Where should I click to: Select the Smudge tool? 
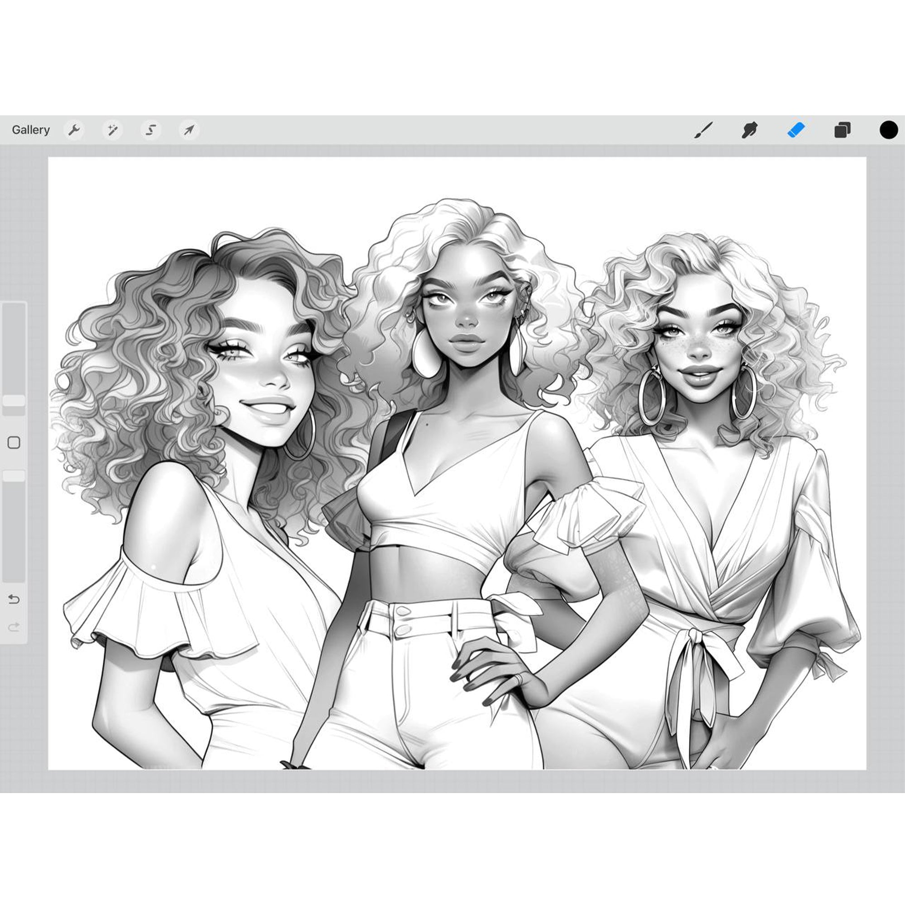[x=749, y=130]
